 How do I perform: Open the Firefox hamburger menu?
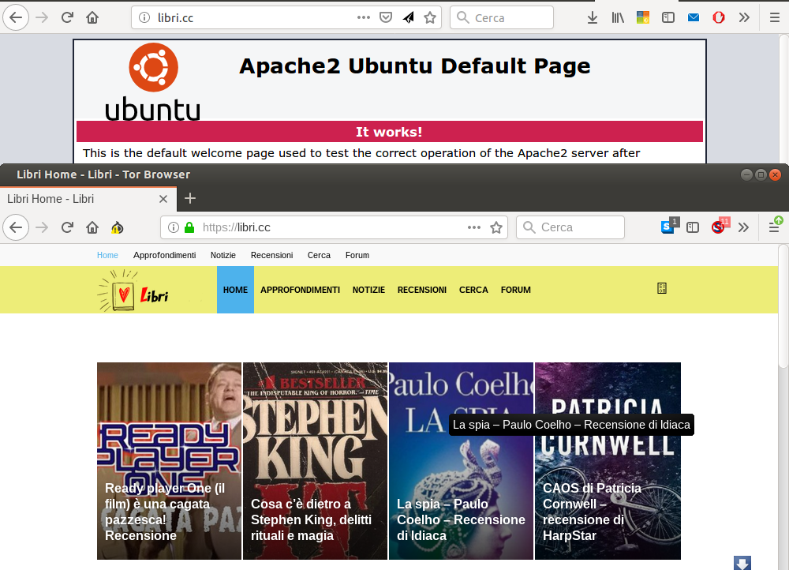click(x=775, y=17)
